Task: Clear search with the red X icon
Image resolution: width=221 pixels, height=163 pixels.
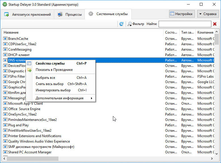Action: [215, 24]
